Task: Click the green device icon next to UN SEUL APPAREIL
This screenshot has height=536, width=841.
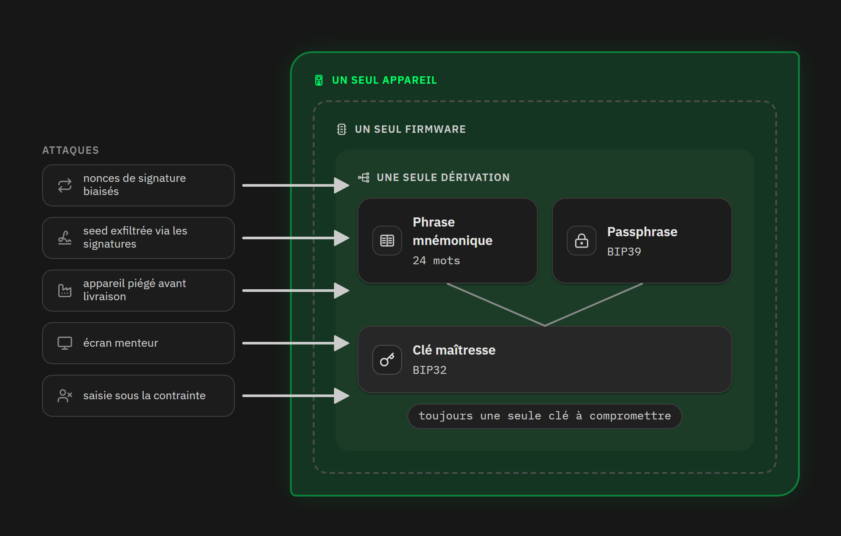Action: [319, 80]
